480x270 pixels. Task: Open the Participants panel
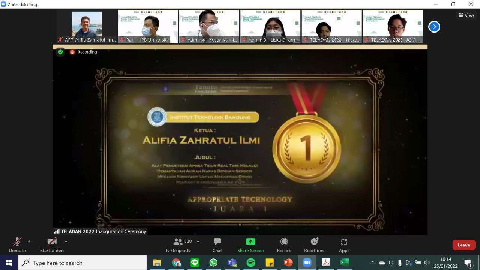[178, 245]
